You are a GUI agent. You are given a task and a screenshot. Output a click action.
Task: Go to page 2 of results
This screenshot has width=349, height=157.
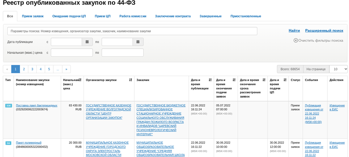coord(24,69)
